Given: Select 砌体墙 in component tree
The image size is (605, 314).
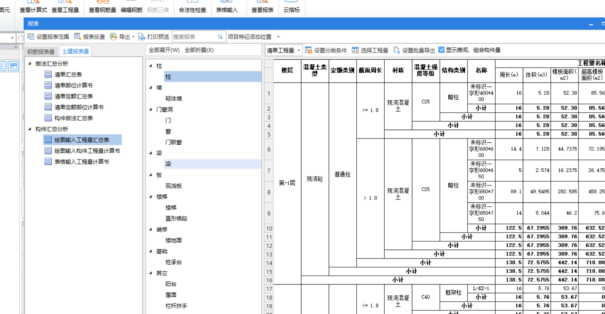Looking at the screenshot, I should pos(173,98).
